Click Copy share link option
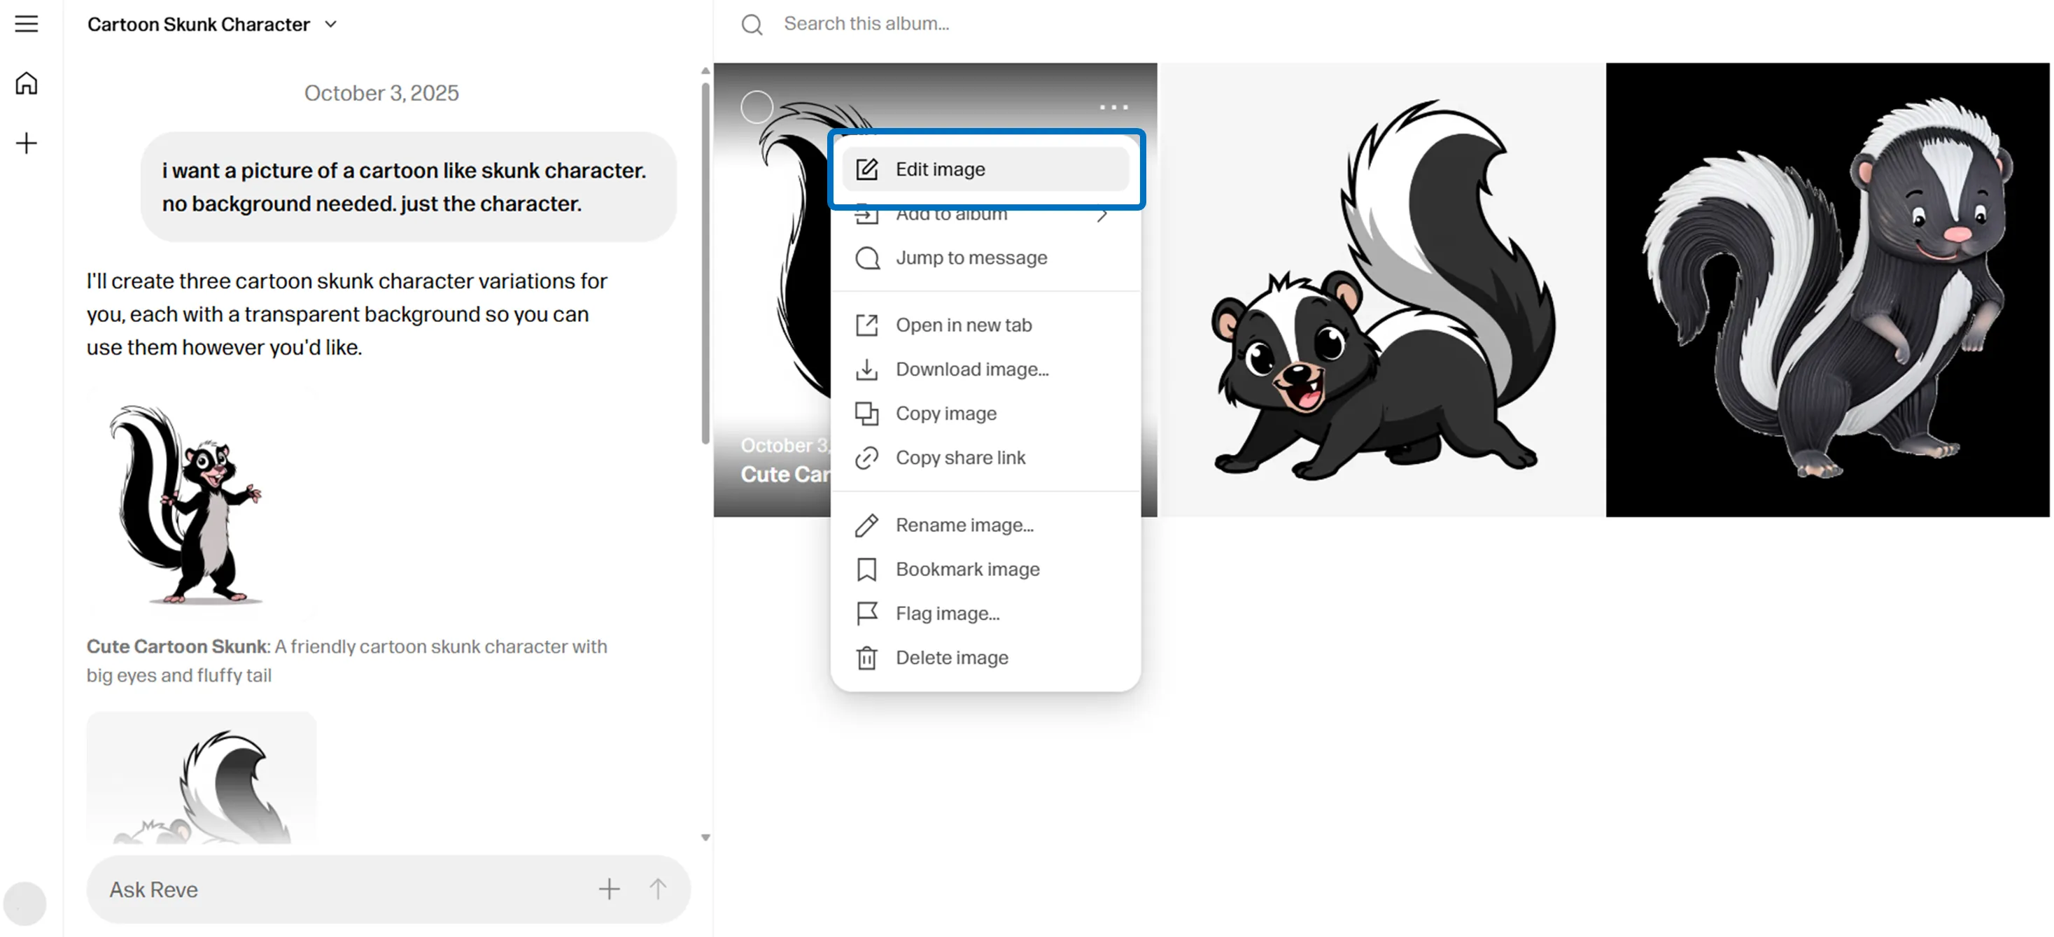This screenshot has width=2054, height=937. 960,458
